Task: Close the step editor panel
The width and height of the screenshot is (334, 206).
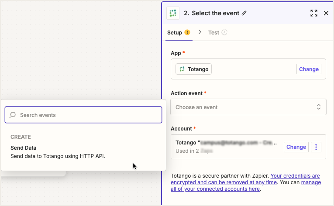Action: 326,13
